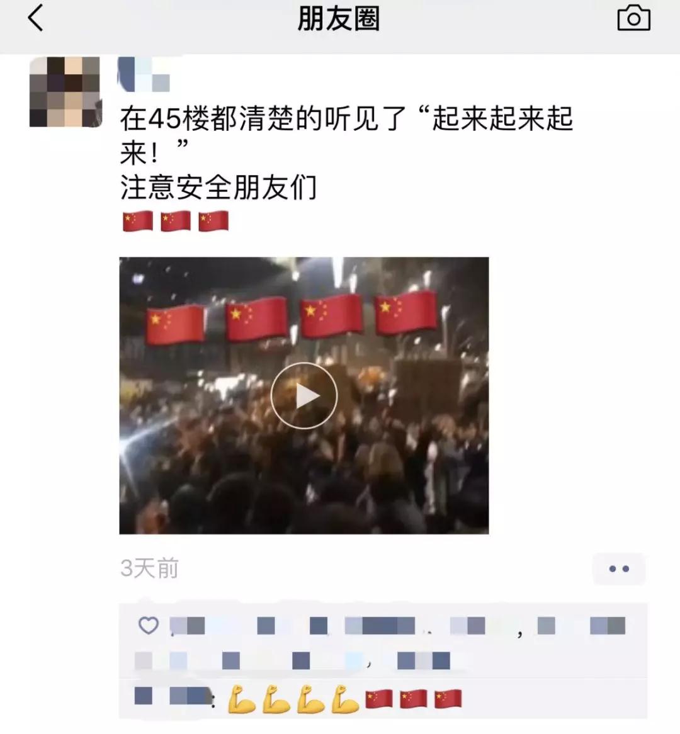Screen dimensions: 680x734
Task: Tap the 注意安全朋友们 text line
Action: click(x=218, y=187)
